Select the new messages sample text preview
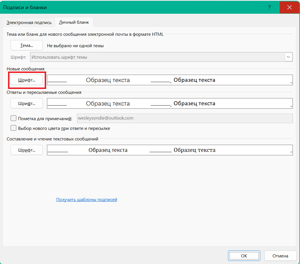This screenshot has height=264, width=300. (170, 80)
